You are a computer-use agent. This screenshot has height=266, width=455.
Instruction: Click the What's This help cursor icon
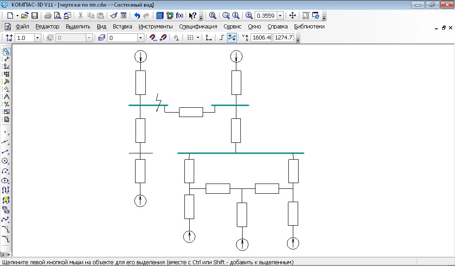pos(193,16)
